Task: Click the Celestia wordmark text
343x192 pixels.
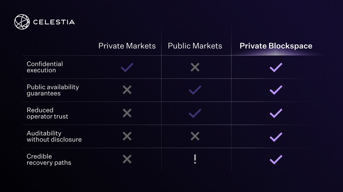Action: [x=54, y=22]
